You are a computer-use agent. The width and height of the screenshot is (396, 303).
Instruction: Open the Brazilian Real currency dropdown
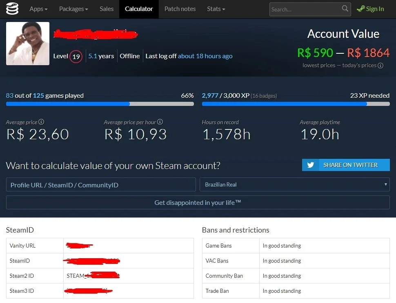coord(294,184)
